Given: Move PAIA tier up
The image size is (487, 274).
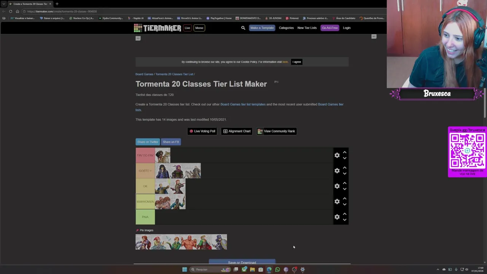Looking at the screenshot, I should tap(345, 214).
